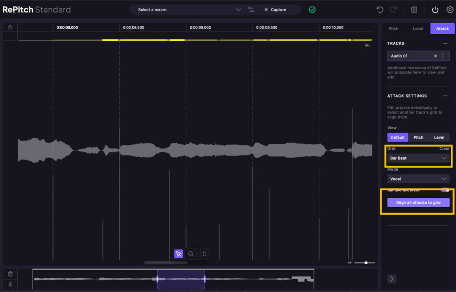Toggle the panel layout columns icon
This screenshot has width=456, height=292.
coord(414,9)
